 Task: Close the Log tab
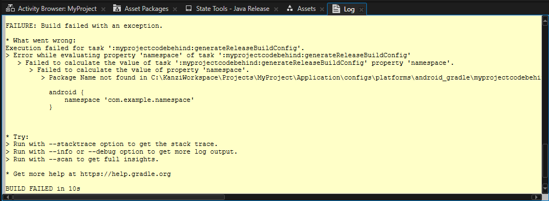coord(361,9)
